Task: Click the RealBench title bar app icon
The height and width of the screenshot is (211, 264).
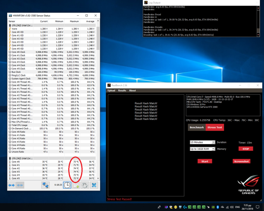Action: tap(109, 85)
